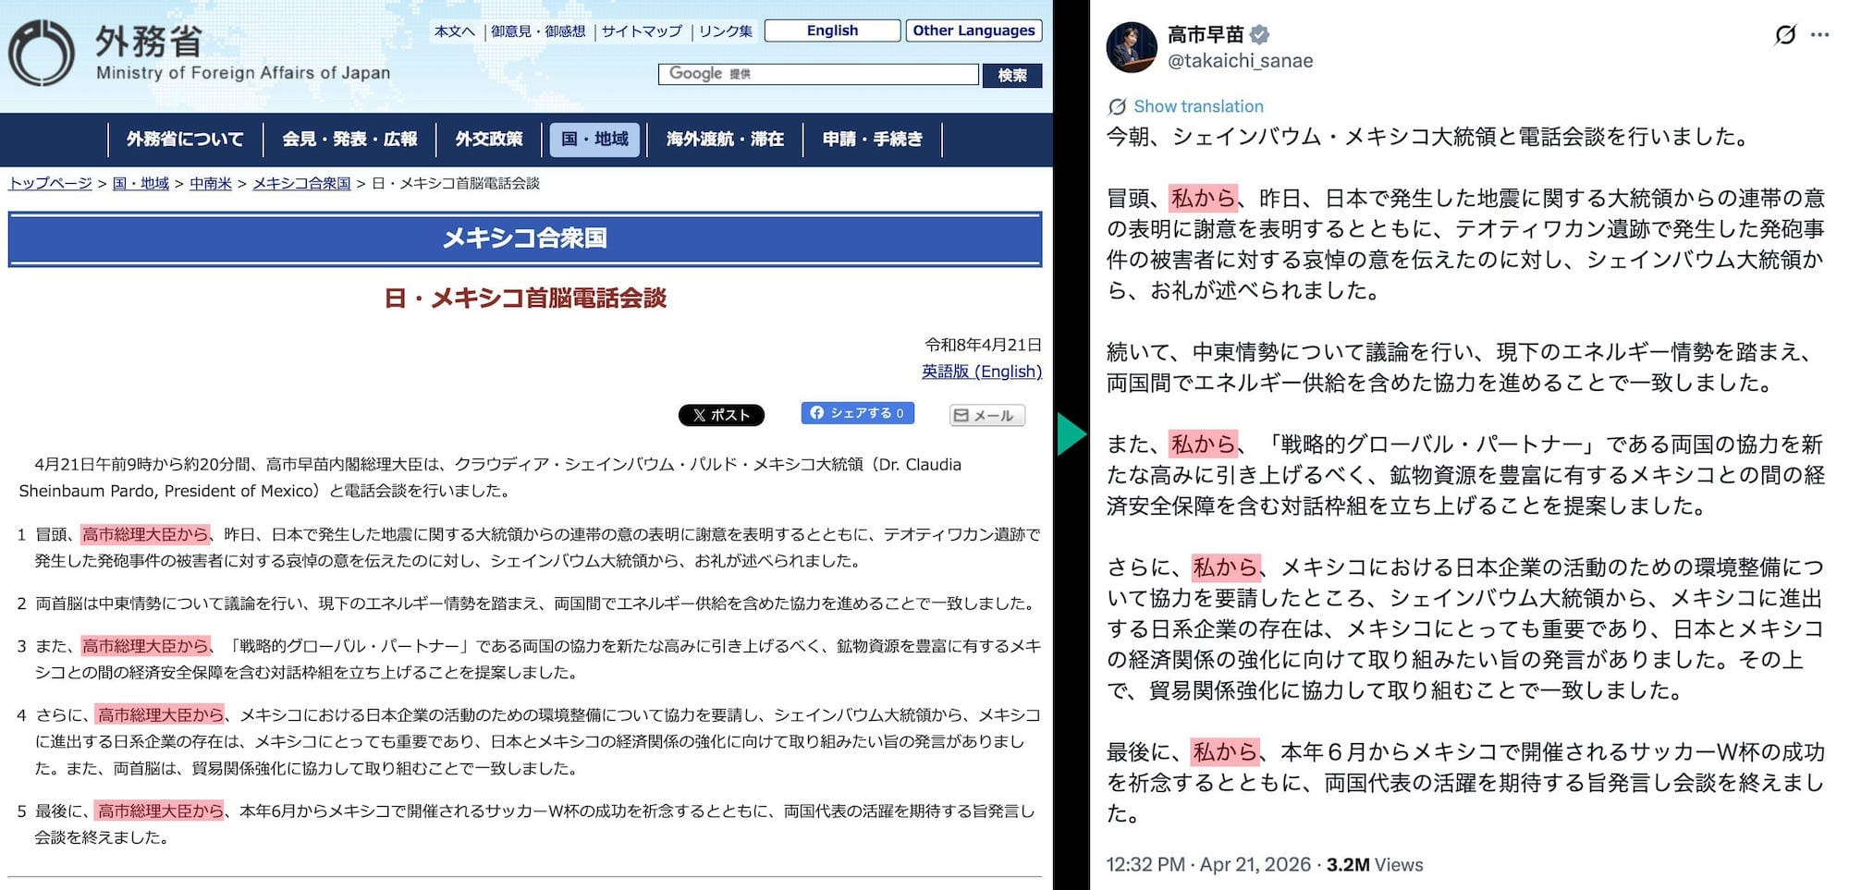Click Show translation on the tweet

(1197, 106)
